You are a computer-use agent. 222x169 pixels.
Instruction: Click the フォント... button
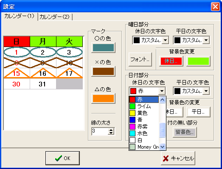click(140, 59)
